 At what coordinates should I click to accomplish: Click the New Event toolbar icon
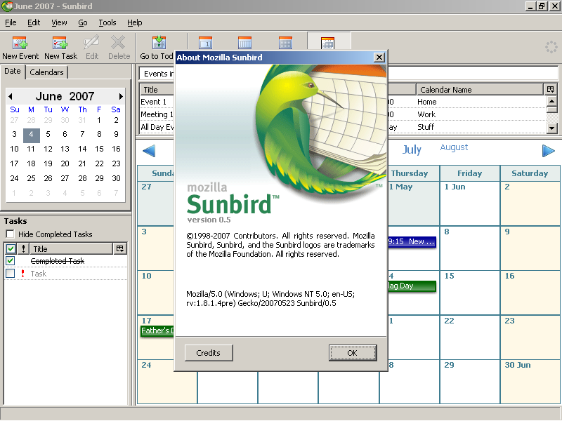(x=20, y=47)
